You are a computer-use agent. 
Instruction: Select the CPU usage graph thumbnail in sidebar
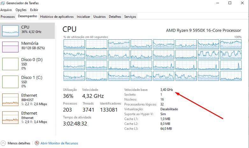coord(10,31)
